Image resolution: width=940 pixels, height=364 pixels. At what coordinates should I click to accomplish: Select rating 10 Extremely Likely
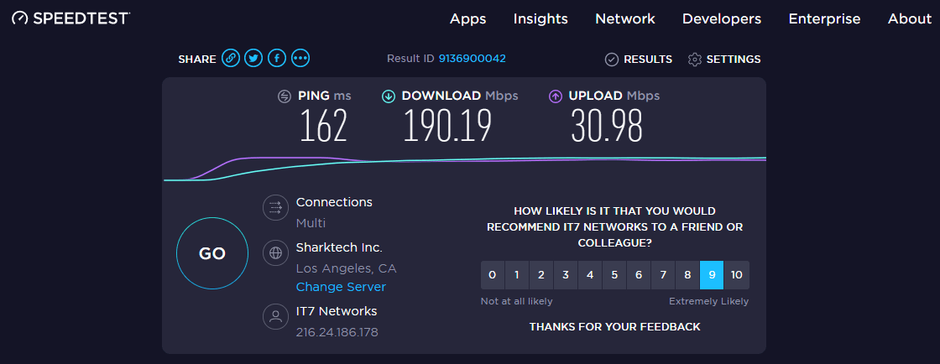click(x=736, y=275)
